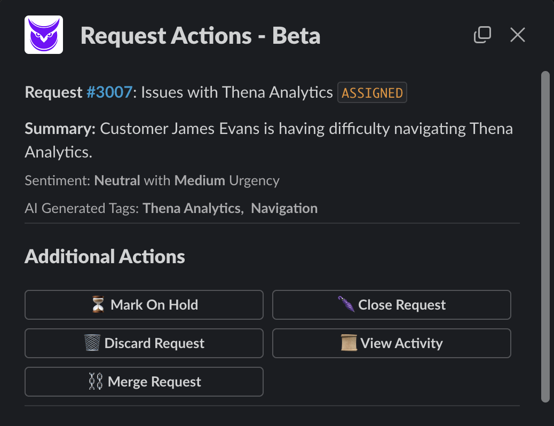This screenshot has width=554, height=426.
Task: Click the bold Request label before #3007
Action: tap(53, 92)
